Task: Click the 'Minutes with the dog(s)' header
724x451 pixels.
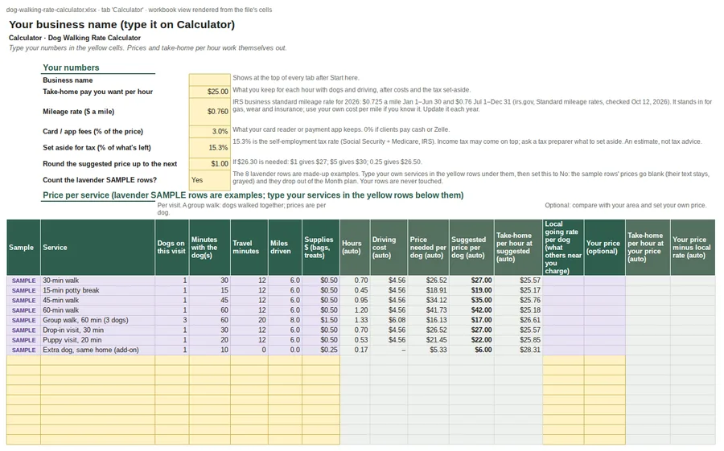Action: [210, 248]
